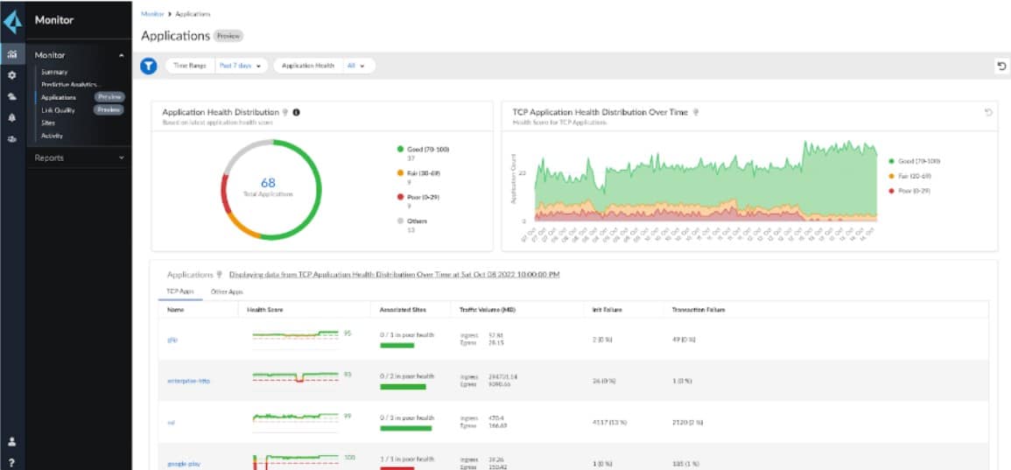Screen dimensions: 1011x470
Task: Click the info icon beside Application Health Distribution
Action: point(296,112)
